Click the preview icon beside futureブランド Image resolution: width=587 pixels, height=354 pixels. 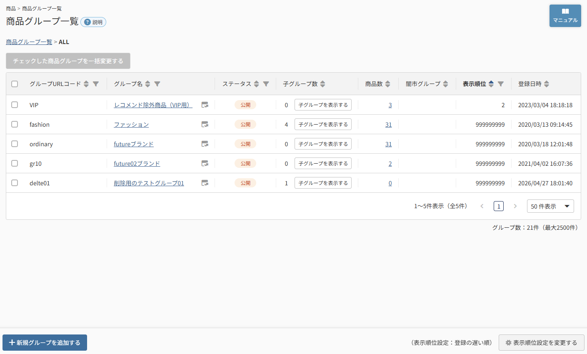click(205, 144)
